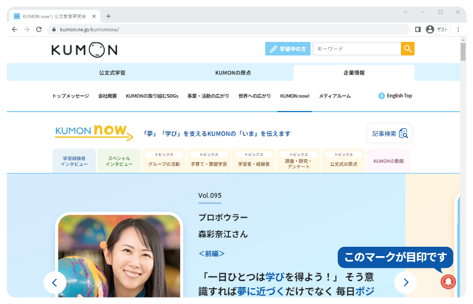
Task: Close the KUMON now! browser tab
Action: coord(94,16)
